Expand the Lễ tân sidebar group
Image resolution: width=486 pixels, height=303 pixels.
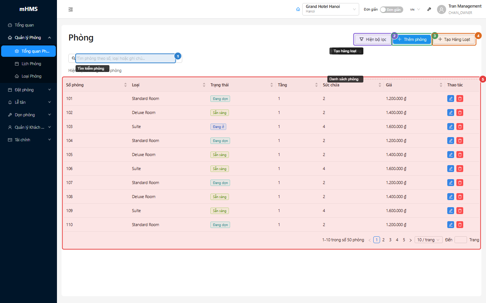pyautogui.click(x=28, y=102)
